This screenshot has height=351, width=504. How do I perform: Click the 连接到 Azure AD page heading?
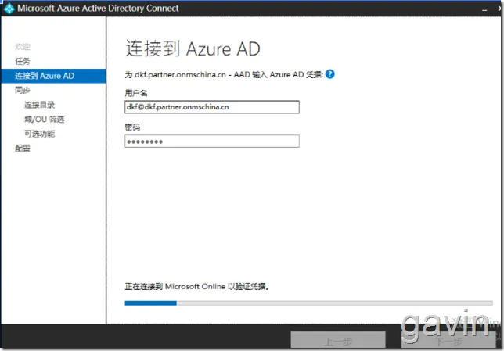point(193,48)
